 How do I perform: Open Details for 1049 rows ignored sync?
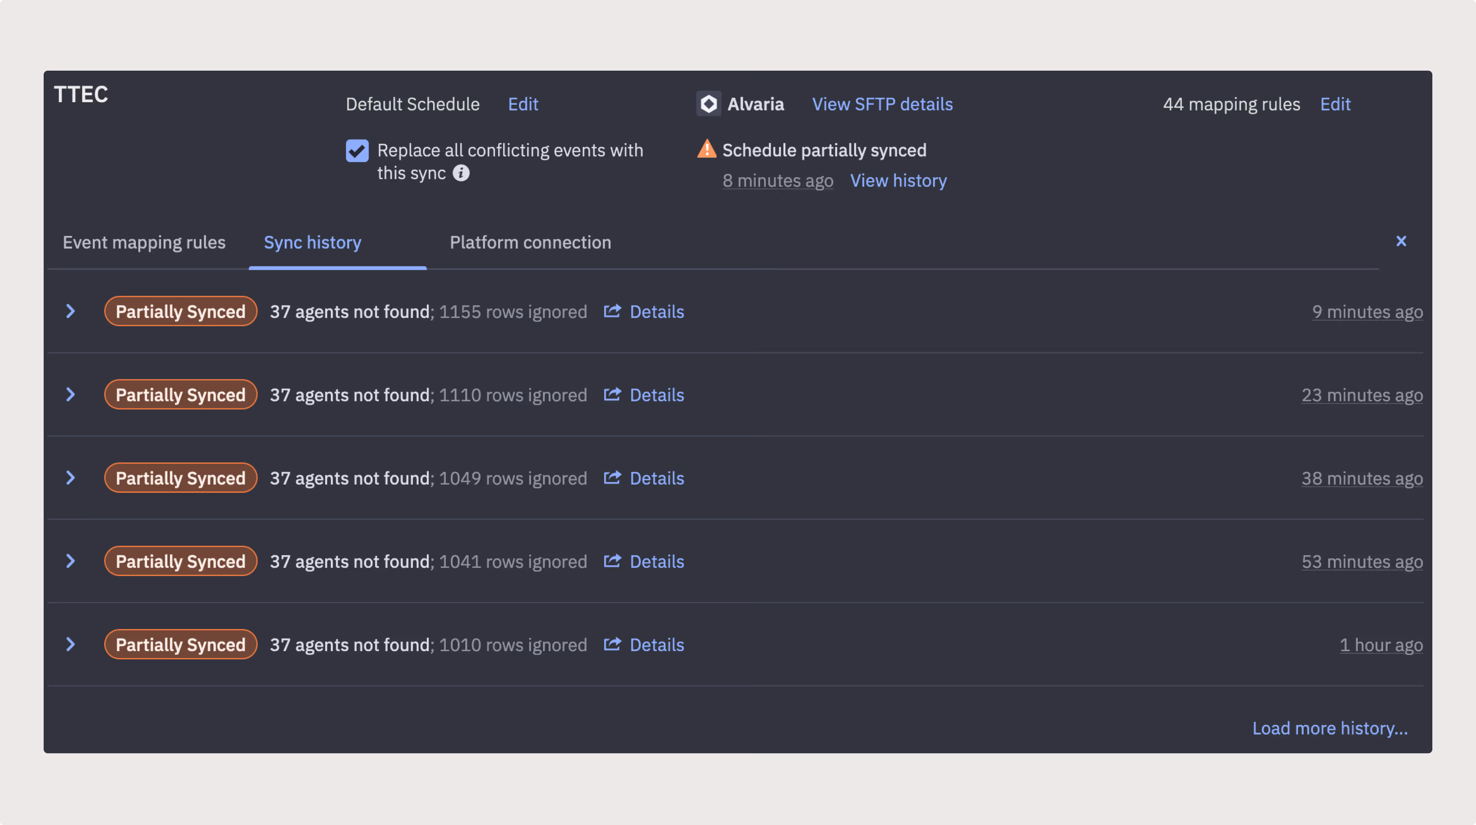(657, 478)
